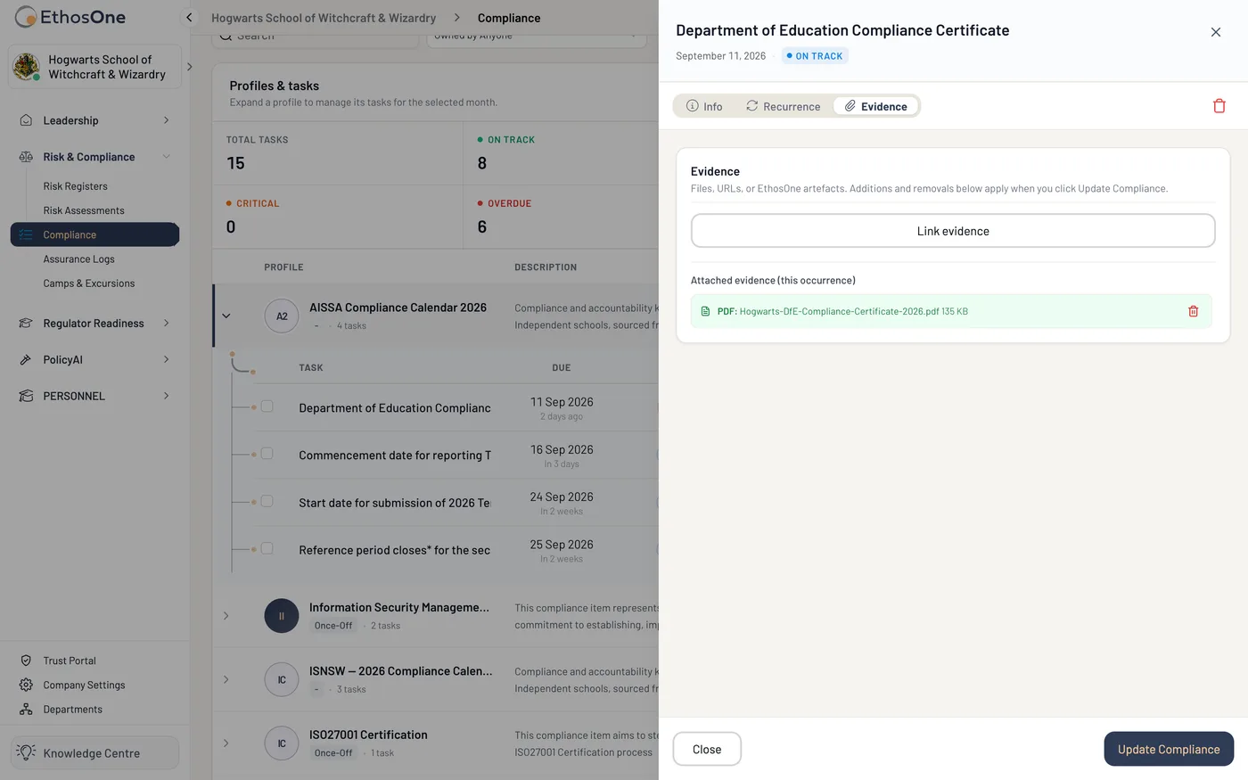Click the Risk & Compliance scales icon
1248x780 pixels.
click(x=26, y=157)
